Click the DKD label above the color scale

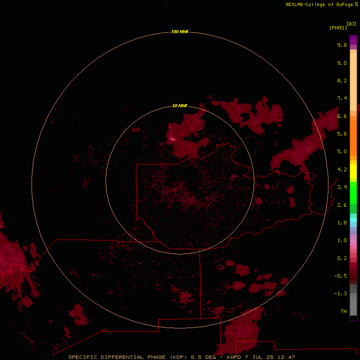(x=351, y=24)
